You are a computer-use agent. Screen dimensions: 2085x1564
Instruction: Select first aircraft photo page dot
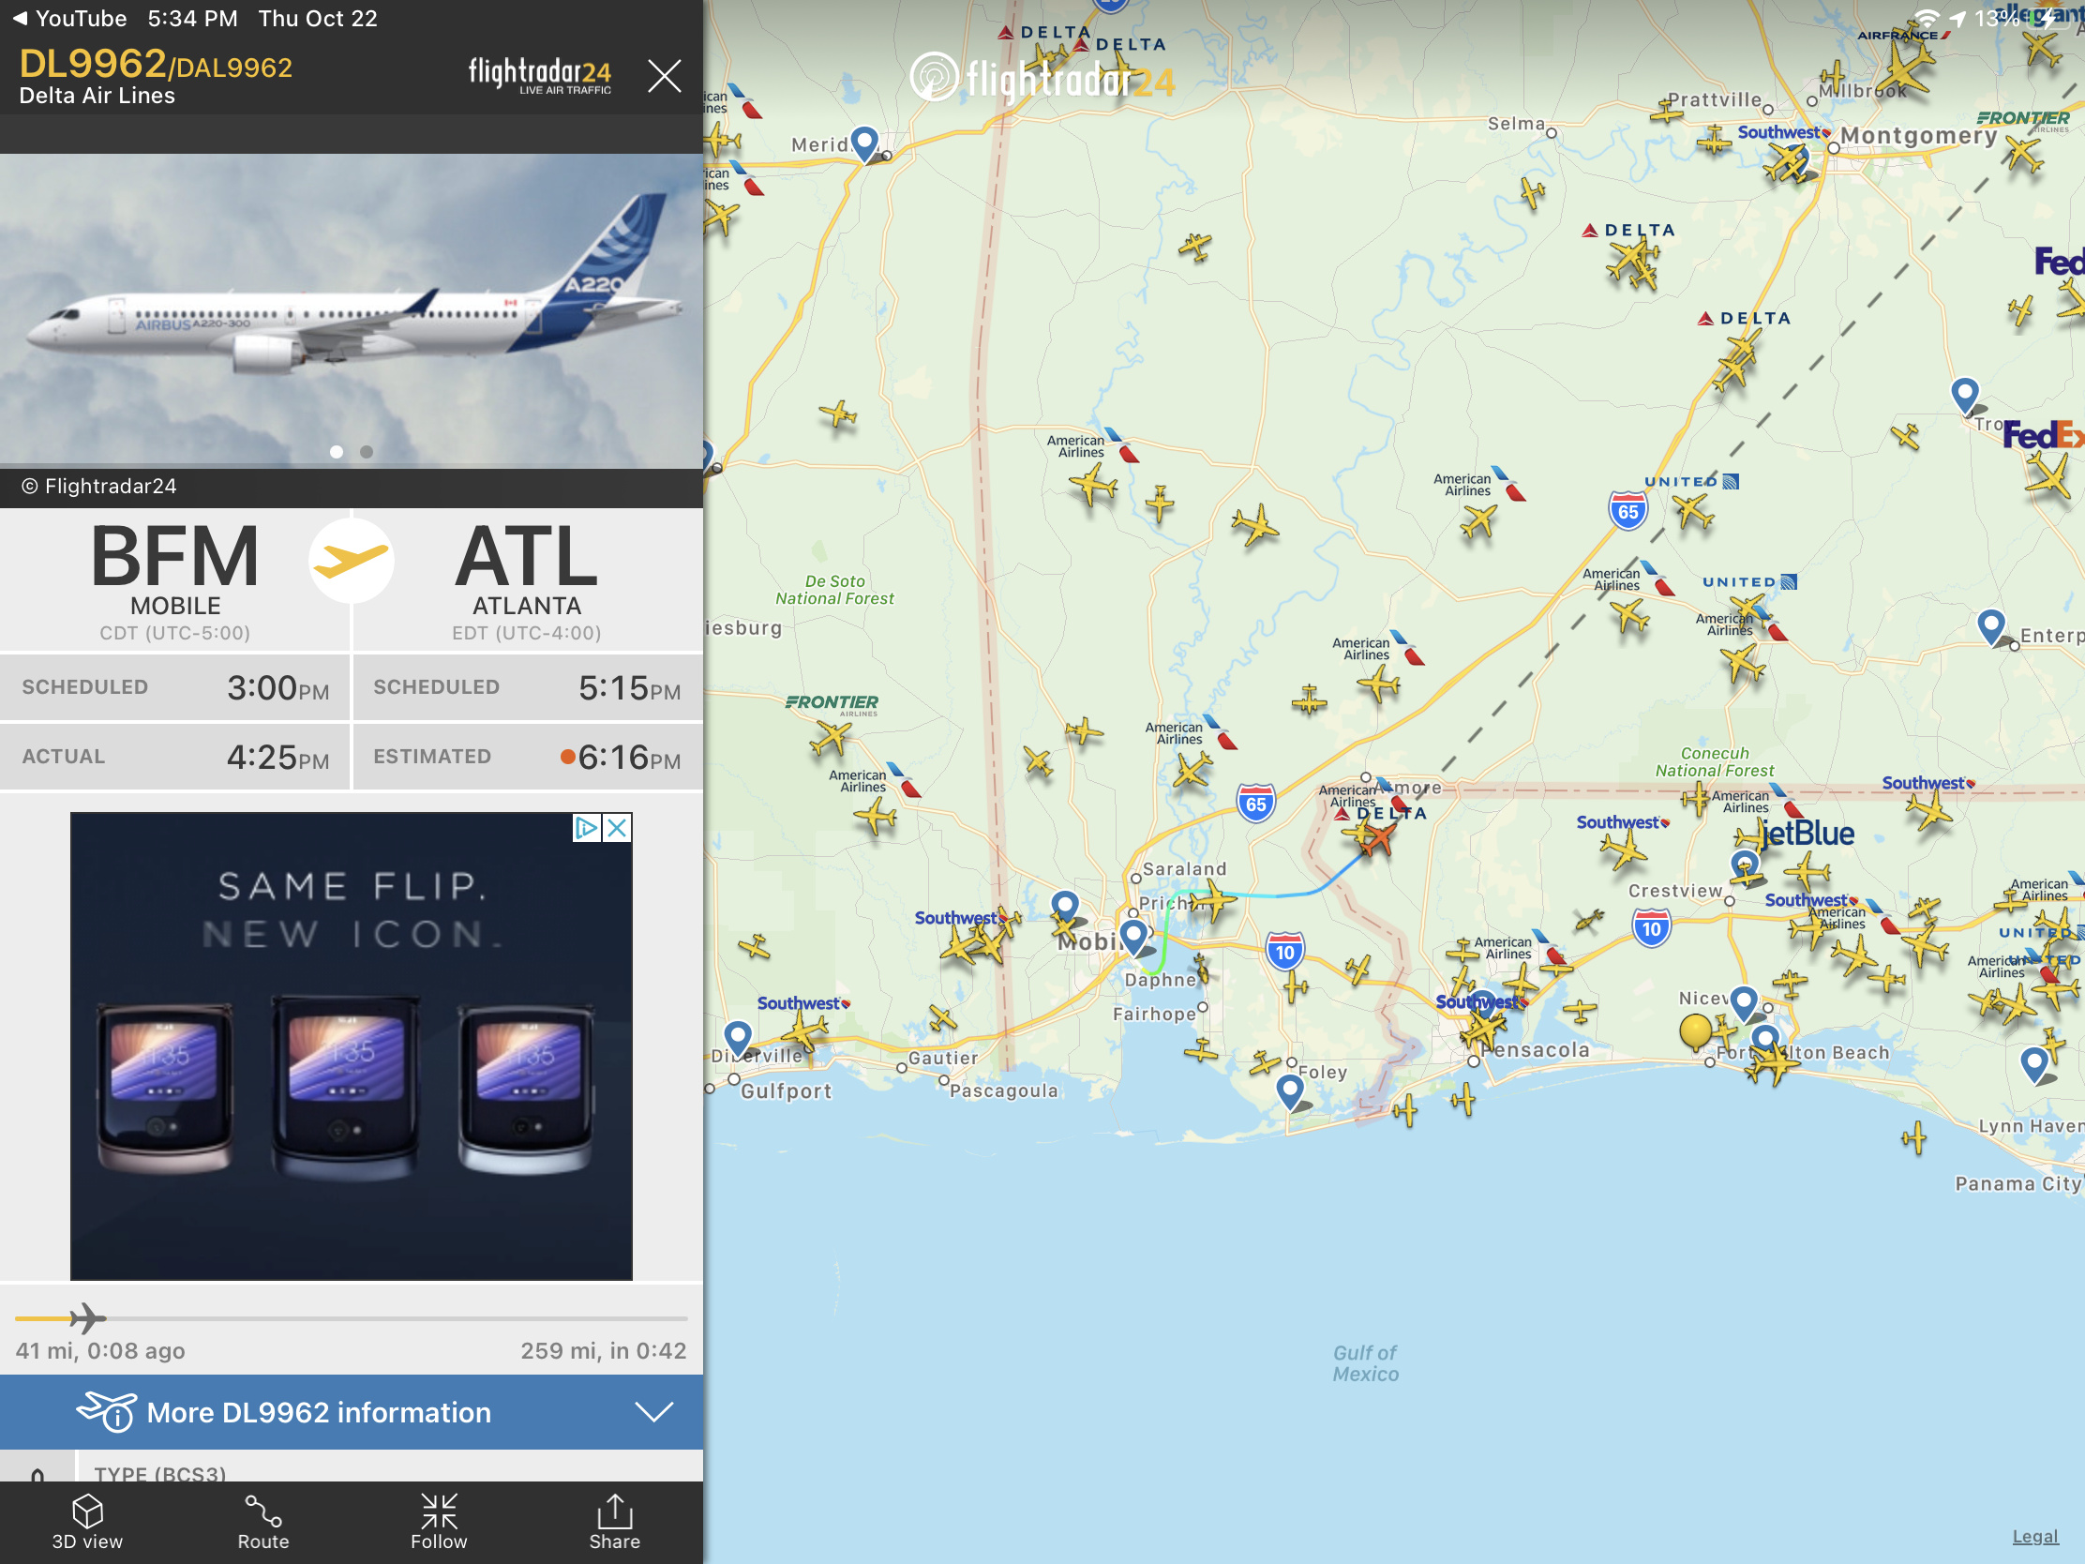tap(337, 452)
